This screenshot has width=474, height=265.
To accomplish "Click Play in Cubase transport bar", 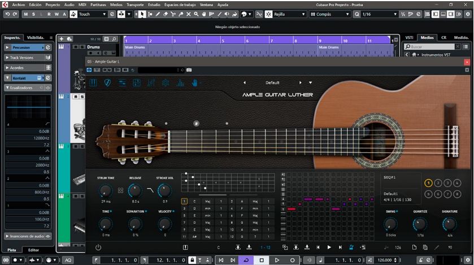I will tap(277, 260).
